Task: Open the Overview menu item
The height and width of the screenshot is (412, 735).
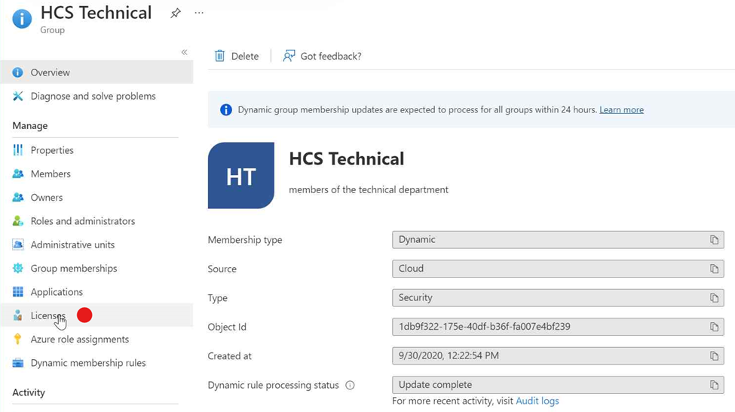Action: tap(96, 72)
